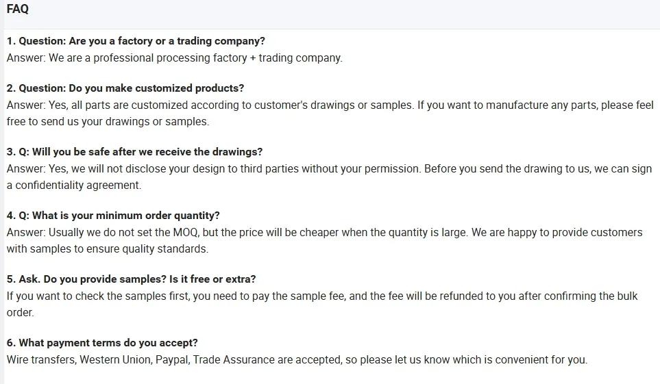Viewport: 660px width, 384px height.
Task: Select question 1 about factory or trading company
Action: pos(136,41)
